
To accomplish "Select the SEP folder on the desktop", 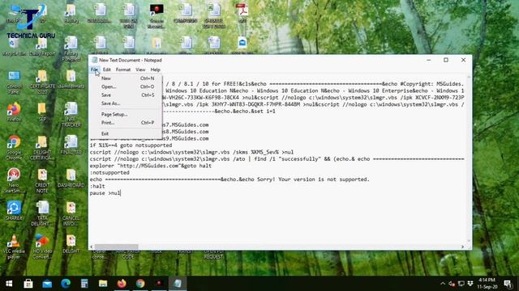I will point(42,112).
